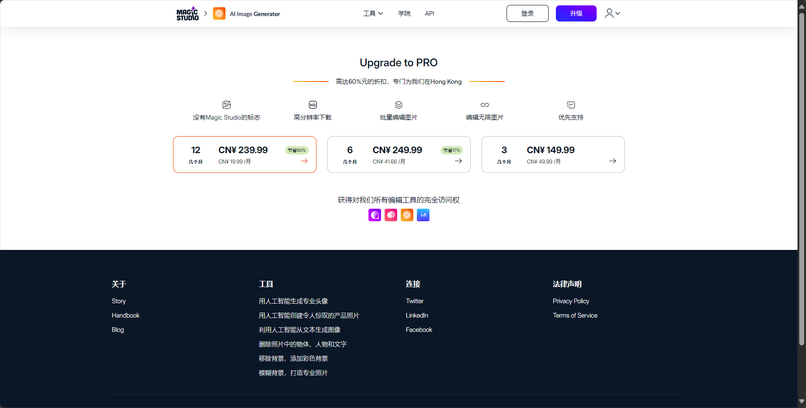Click the HD high-resolution download icon
The image size is (806, 408).
[x=313, y=105]
